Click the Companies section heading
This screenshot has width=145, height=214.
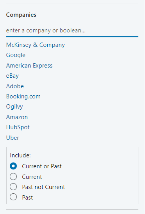(21, 15)
